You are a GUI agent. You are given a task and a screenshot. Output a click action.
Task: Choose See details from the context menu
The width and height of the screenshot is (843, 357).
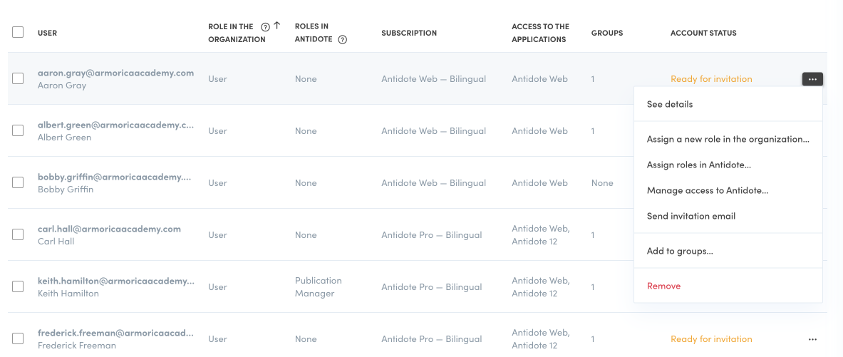[670, 104]
